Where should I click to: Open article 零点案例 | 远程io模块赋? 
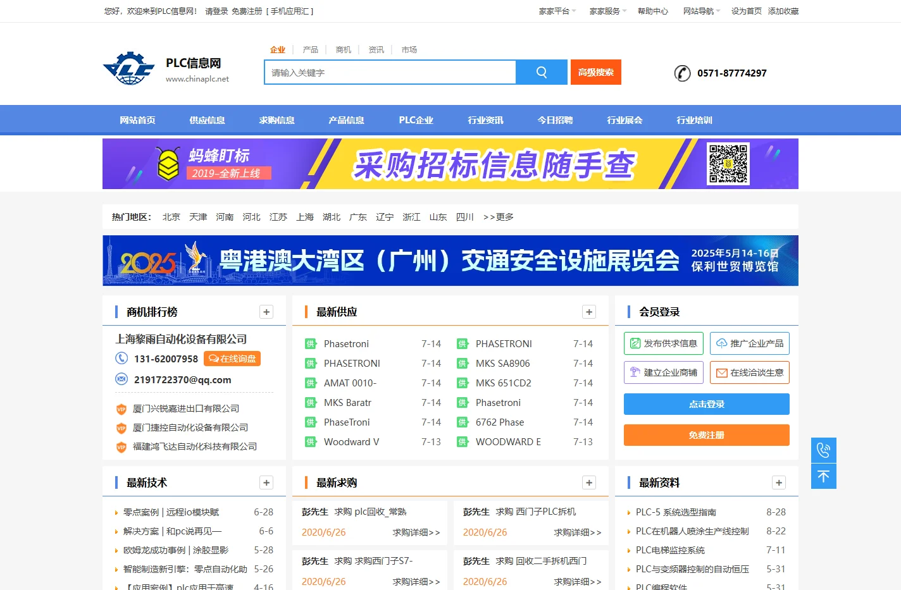coord(171,512)
